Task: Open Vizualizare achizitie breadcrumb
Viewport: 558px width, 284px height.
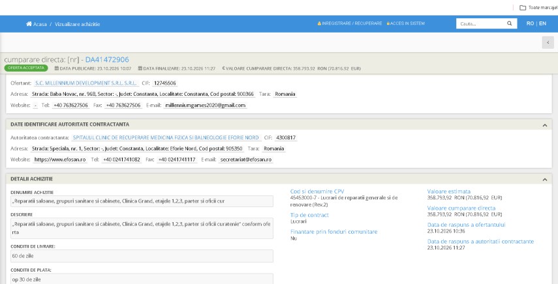Action: tap(77, 24)
